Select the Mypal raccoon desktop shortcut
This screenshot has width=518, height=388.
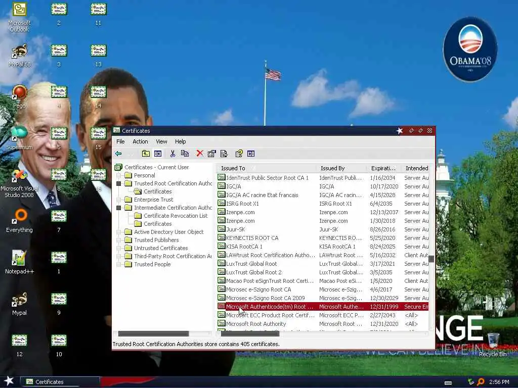[x=19, y=304]
